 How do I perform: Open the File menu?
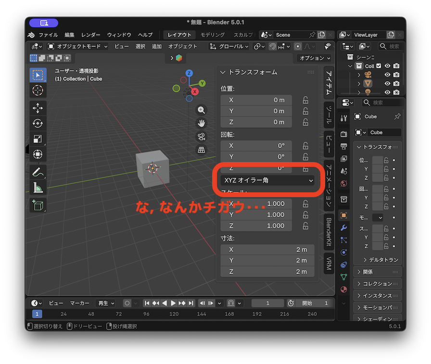click(48, 35)
